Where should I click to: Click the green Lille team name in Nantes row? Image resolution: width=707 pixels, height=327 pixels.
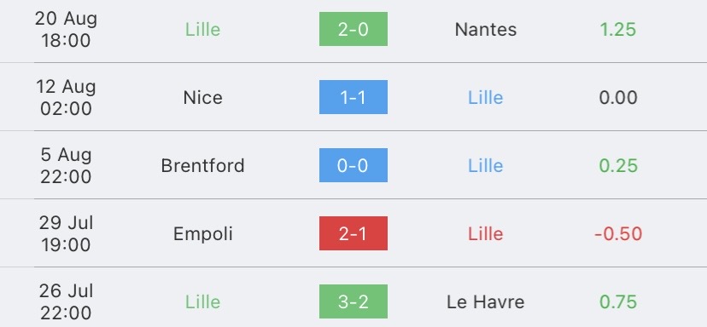tap(203, 29)
